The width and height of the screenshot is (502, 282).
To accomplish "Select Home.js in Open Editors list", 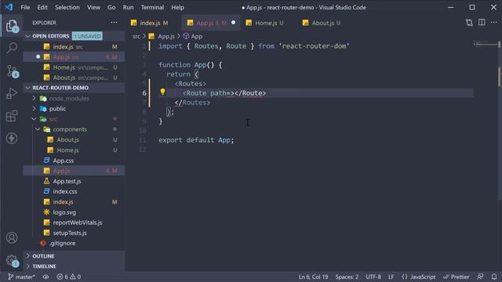I will click(74, 67).
